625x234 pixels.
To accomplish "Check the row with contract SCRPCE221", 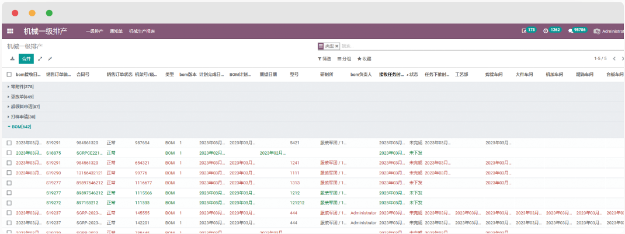I will click(9, 153).
